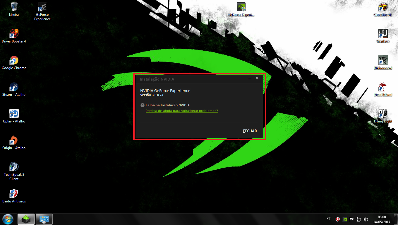Select the Origin - Atalho shortcut

click(x=14, y=143)
